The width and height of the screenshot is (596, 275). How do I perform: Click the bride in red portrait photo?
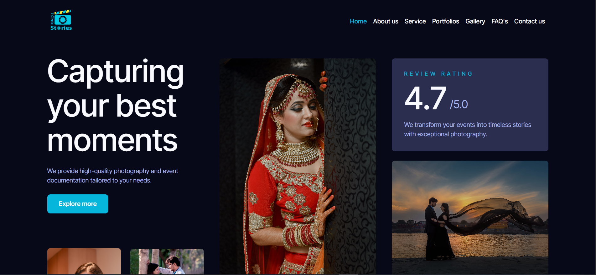tap(298, 166)
